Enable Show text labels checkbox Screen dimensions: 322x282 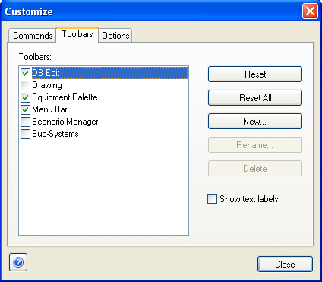[x=212, y=199]
